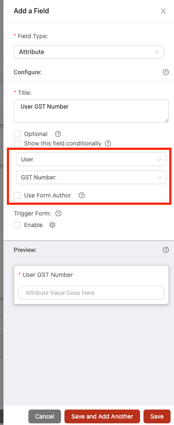Open Trigger Form gear settings
The height and width of the screenshot is (425, 174).
(x=52, y=225)
